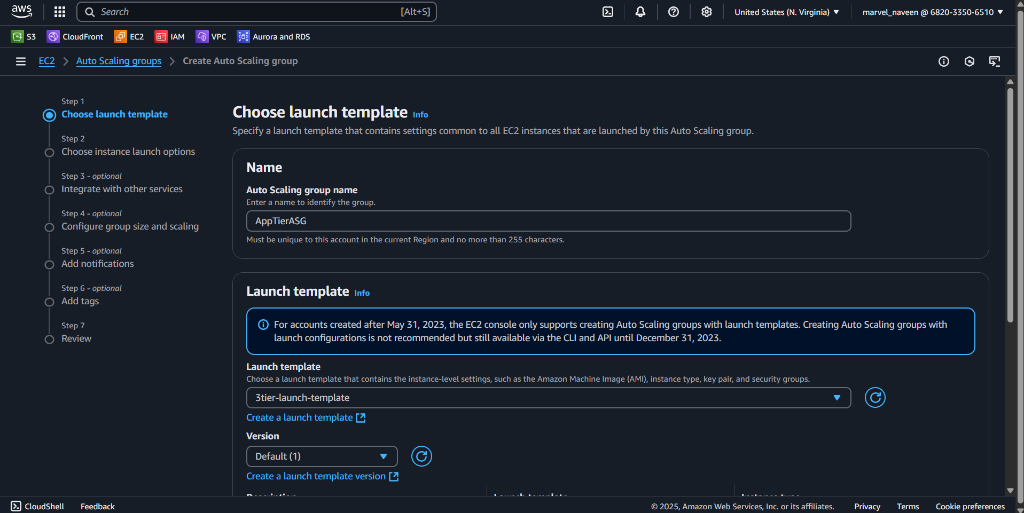Open the 3tier-launch-template dropdown
Screen dimensions: 1024x513
[x=549, y=398]
